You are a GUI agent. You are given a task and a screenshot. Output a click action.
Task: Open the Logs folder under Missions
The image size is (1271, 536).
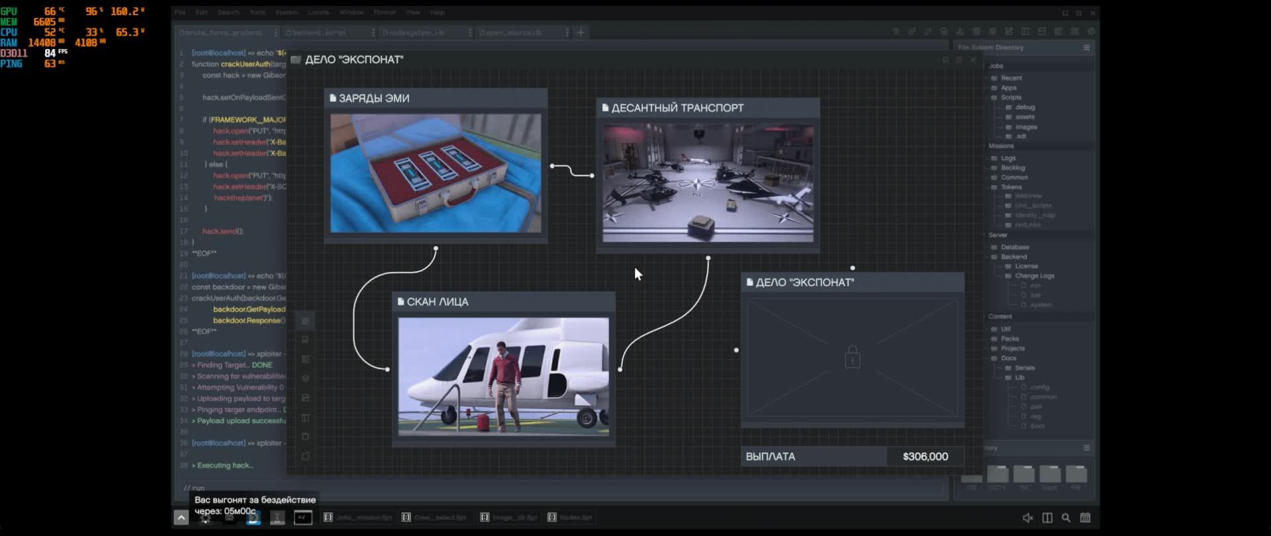pyautogui.click(x=1004, y=158)
